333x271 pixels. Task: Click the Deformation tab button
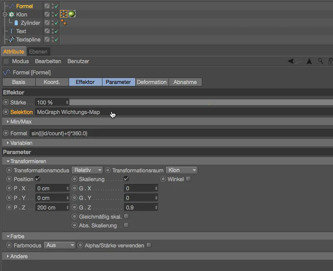coord(152,82)
